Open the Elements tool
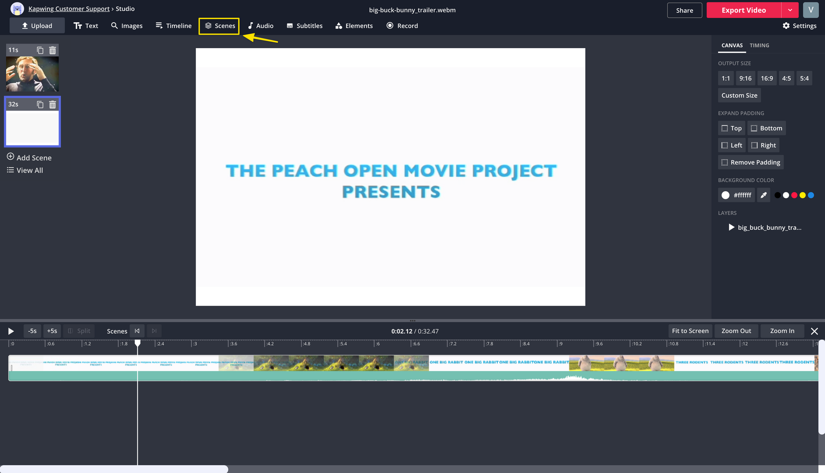This screenshot has width=825, height=473. 354,26
